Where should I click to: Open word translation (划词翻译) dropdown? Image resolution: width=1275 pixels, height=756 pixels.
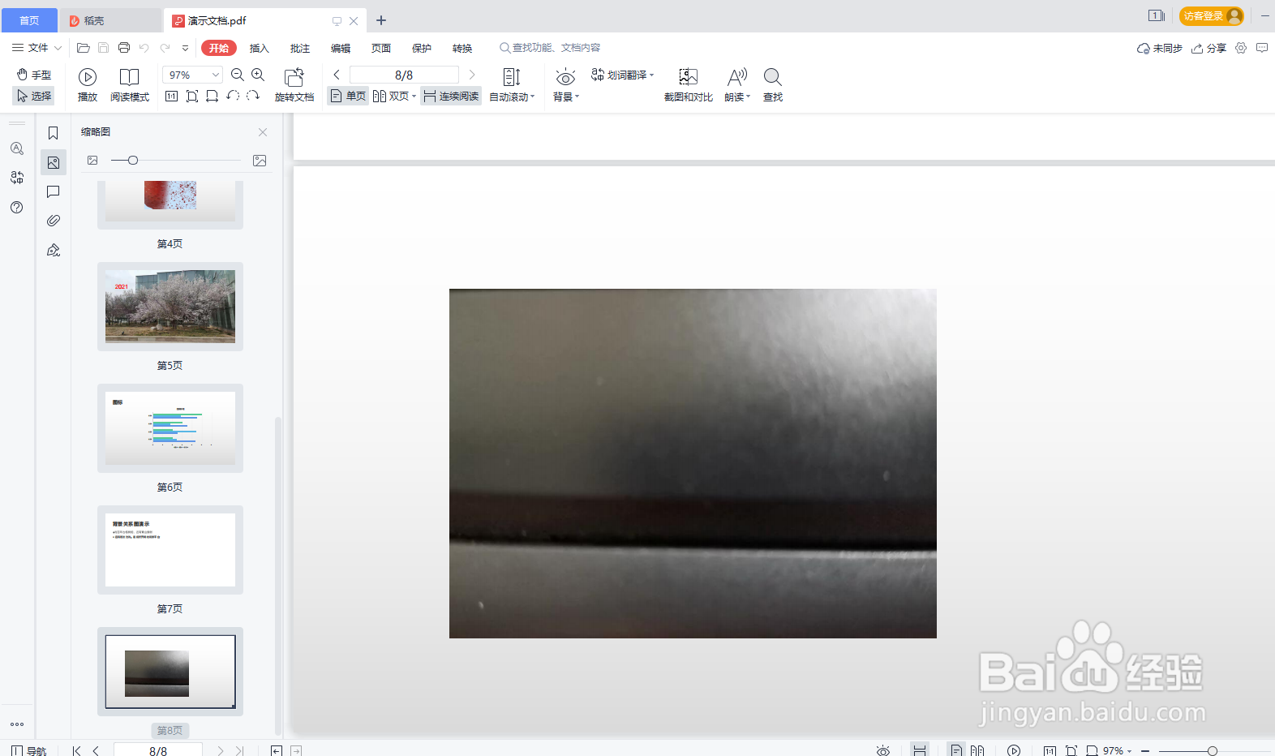point(623,75)
